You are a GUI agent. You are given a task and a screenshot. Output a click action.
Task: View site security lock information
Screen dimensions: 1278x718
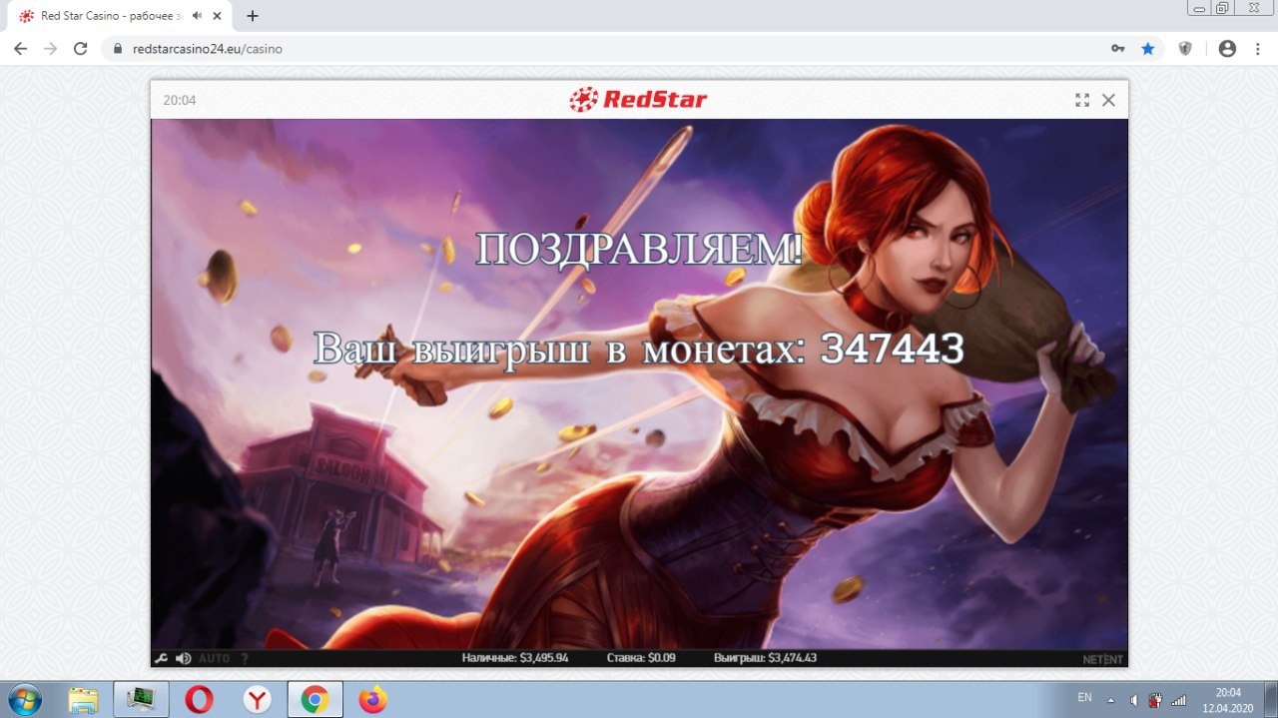pos(117,48)
